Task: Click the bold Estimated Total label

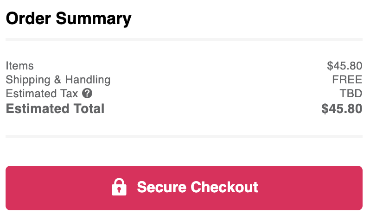Action: [55, 109]
